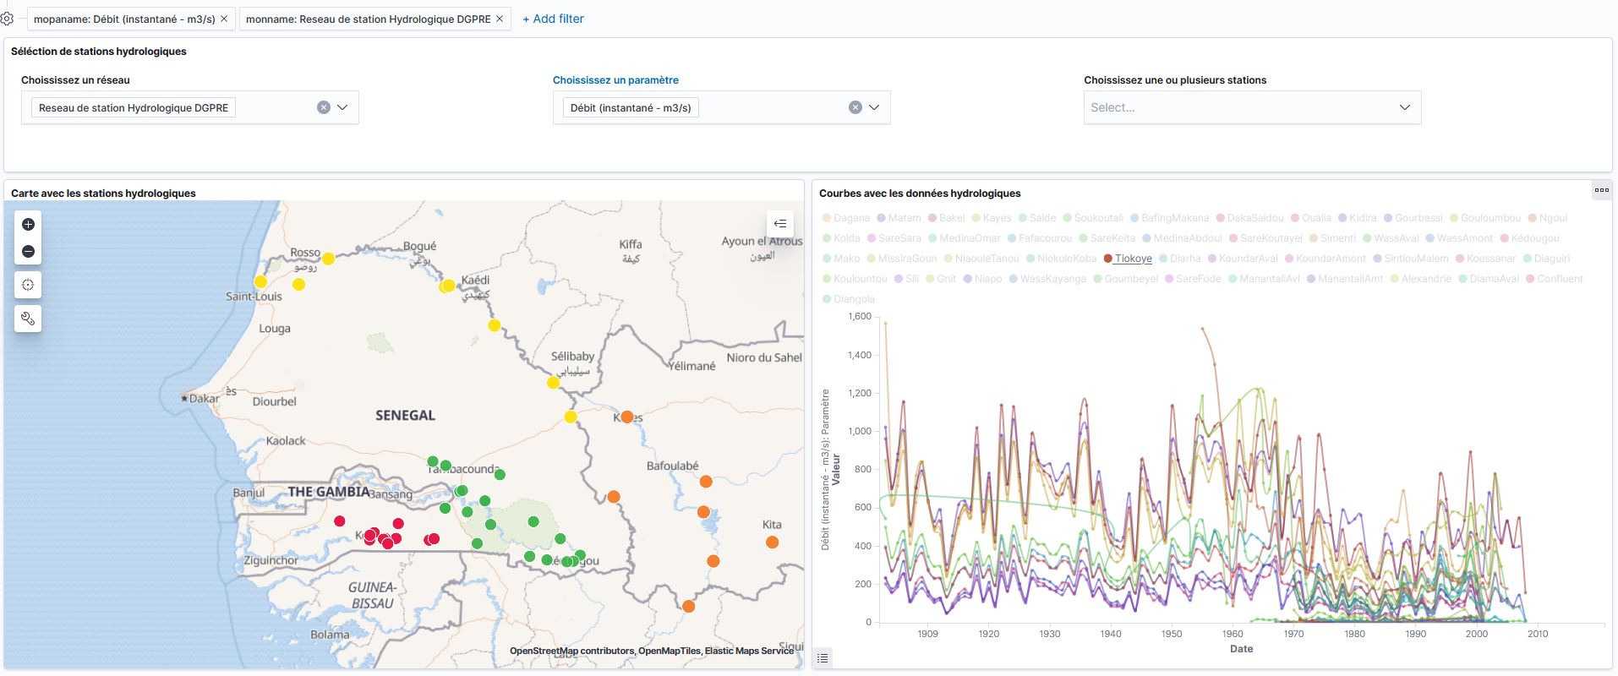Open panel options for the Courbes chart
Viewport: 1618px width, 676px height.
(x=1601, y=190)
